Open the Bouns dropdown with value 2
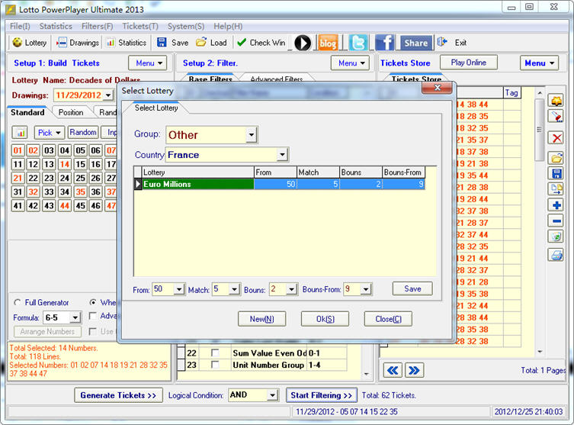Viewport: 574px width, 425px height. [x=291, y=289]
